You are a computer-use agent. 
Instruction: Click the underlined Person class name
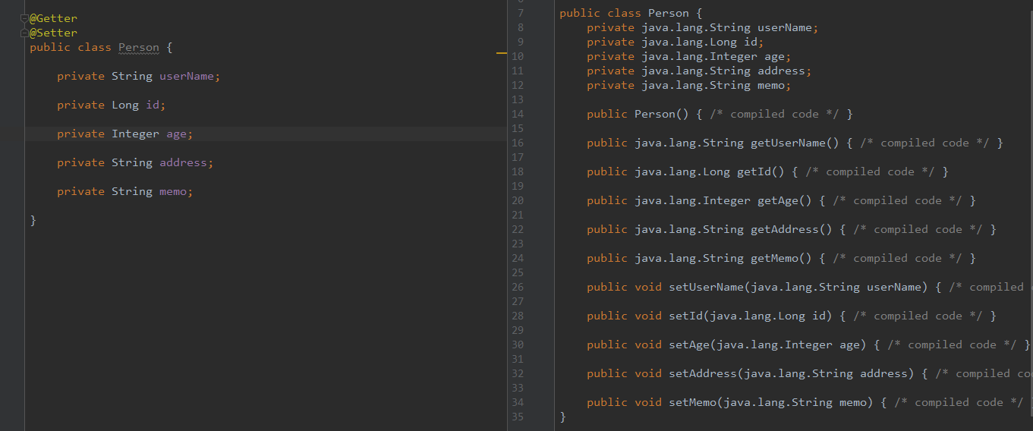click(x=138, y=47)
